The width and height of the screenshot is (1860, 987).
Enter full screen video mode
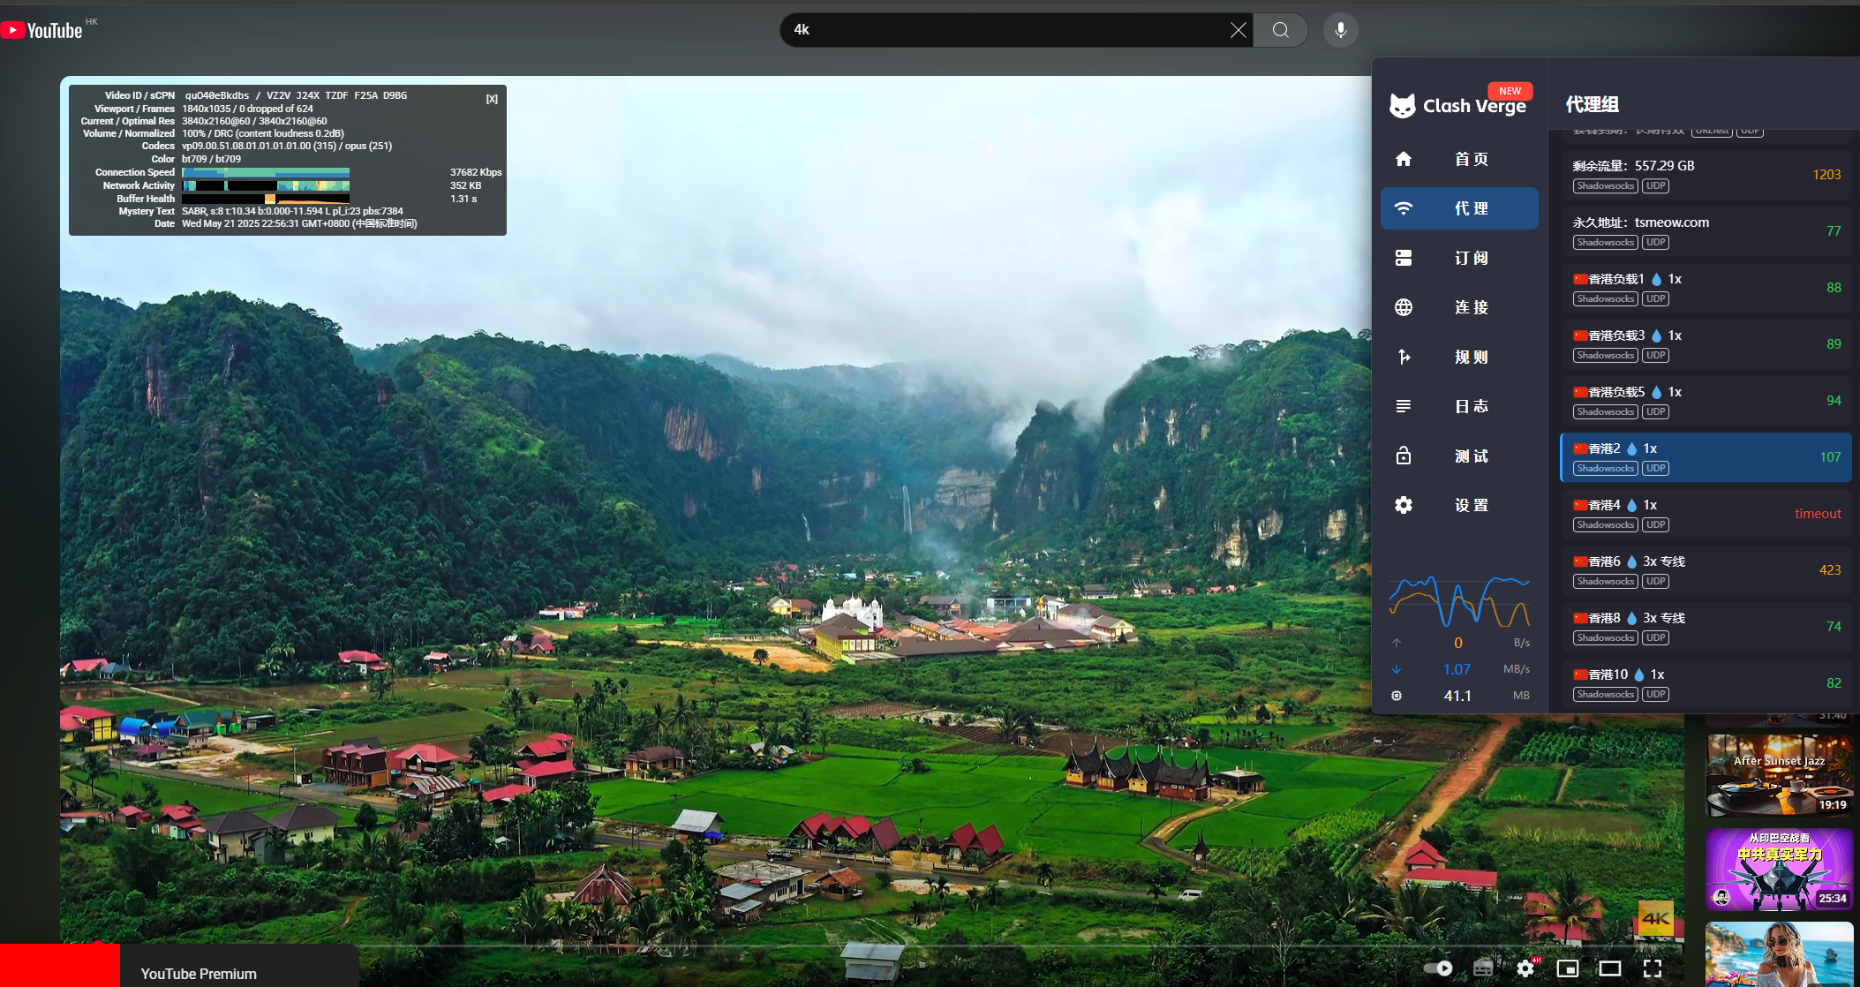pyautogui.click(x=1653, y=968)
